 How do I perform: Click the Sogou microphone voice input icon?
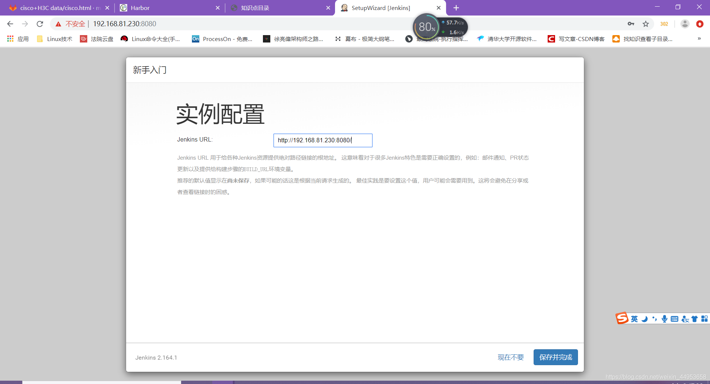pos(665,319)
